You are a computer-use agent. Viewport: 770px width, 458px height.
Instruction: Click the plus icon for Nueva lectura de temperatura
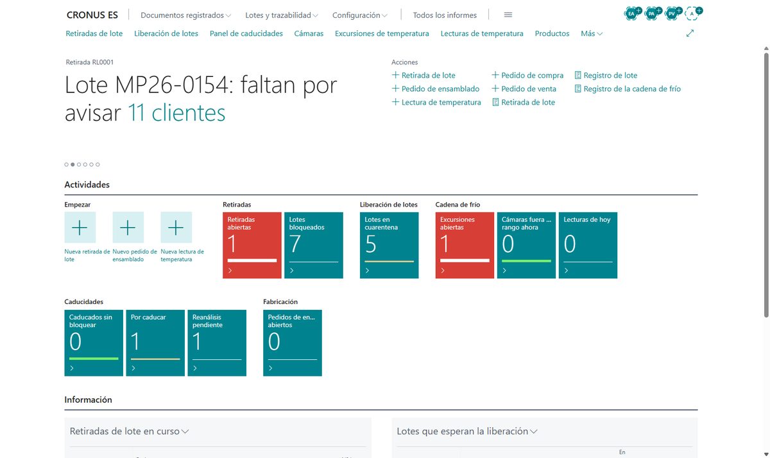pyautogui.click(x=176, y=227)
